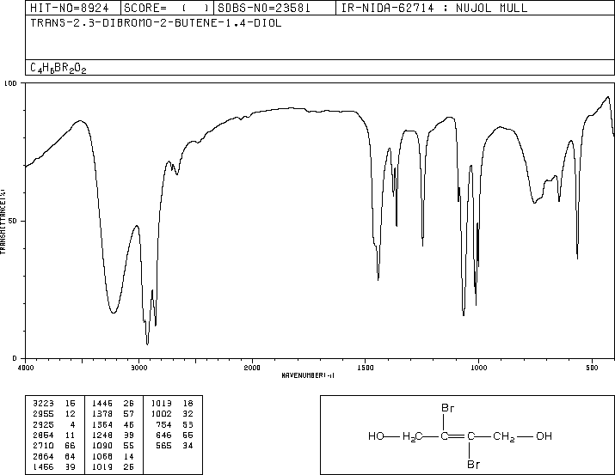This screenshot has width=615, height=475.
Task: Select peak value 2925 in the table
Action: 43,424
